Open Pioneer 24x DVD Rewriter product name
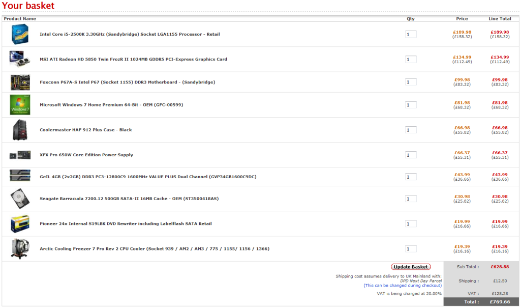520x308 pixels. coord(126,224)
